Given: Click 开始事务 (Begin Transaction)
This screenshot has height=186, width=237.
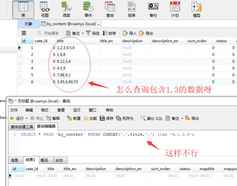Looking at the screenshot, I should 48,33.
